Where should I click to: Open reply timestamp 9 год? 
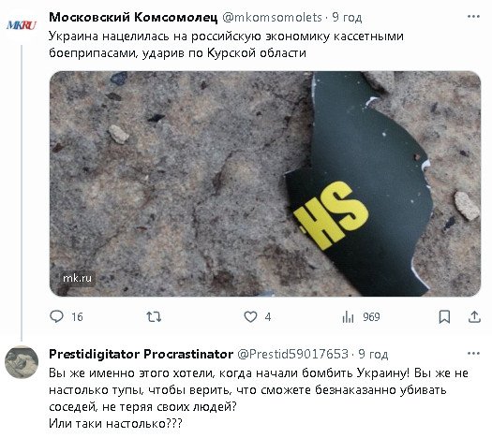coord(373,354)
